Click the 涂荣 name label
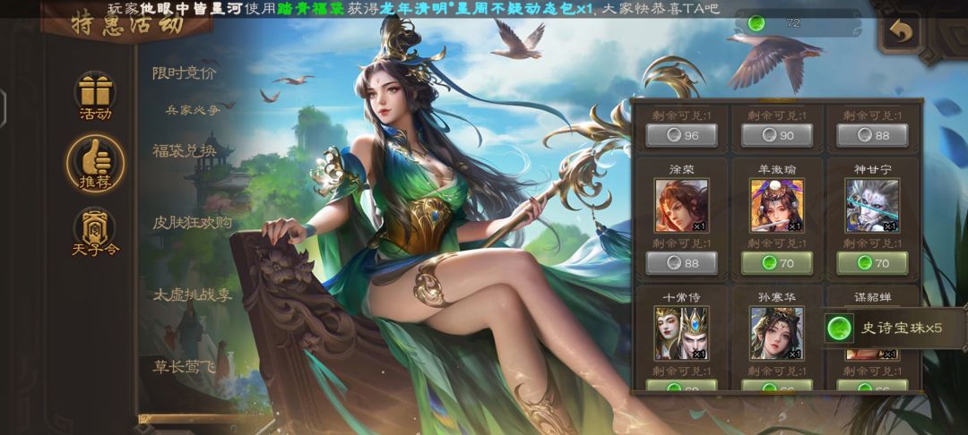Screen dimensions: 968x435 tap(681, 169)
